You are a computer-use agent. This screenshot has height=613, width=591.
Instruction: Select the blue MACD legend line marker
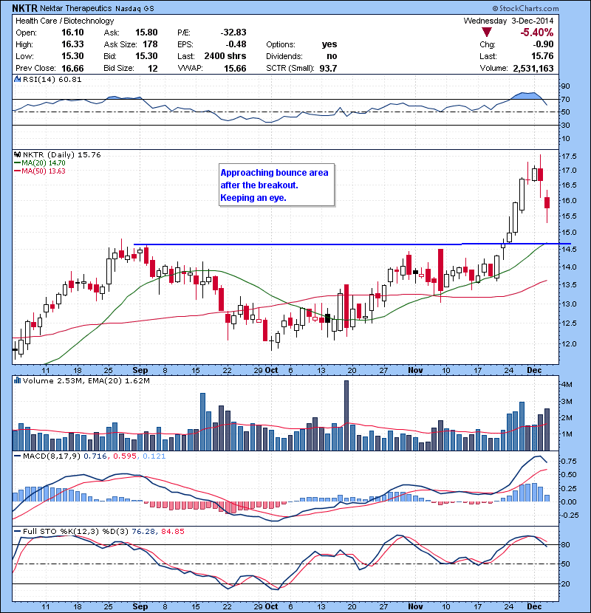click(18, 456)
